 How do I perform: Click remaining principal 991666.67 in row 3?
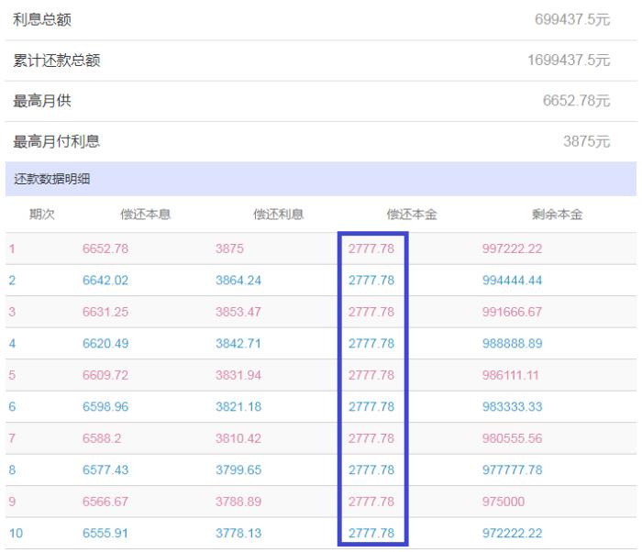513,312
